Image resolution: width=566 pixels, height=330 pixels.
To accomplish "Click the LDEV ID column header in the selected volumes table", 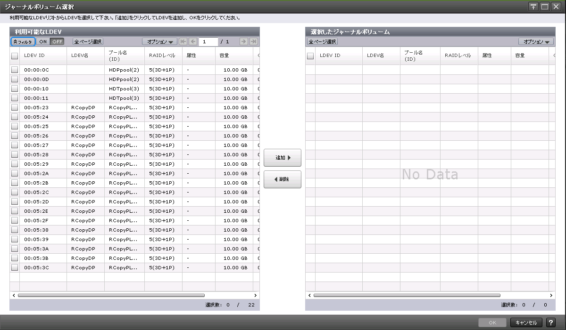I will tap(330, 56).
